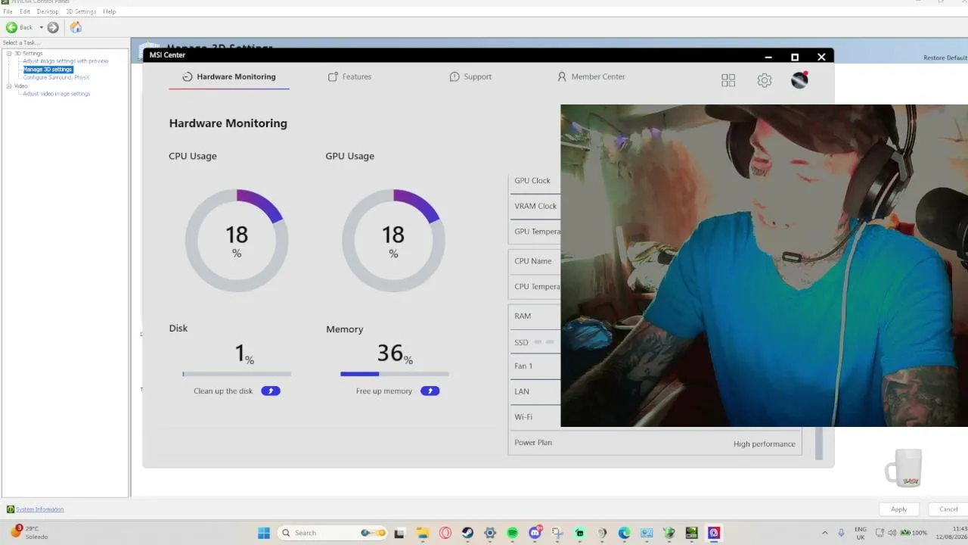Open MSI Center taskbar icon

pyautogui.click(x=714, y=533)
